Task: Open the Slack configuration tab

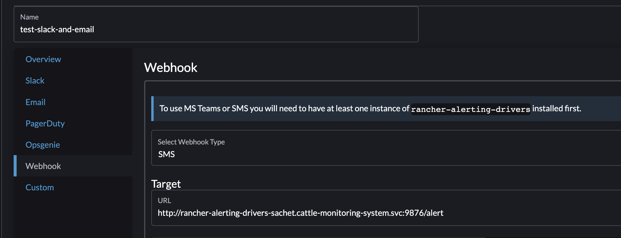Action: point(35,80)
